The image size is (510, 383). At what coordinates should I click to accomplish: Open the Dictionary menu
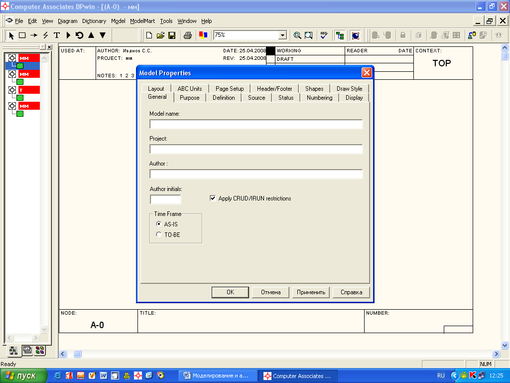[x=94, y=21]
